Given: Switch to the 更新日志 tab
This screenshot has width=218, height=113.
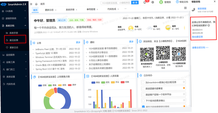Looking at the screenshot, I should point(49,10).
